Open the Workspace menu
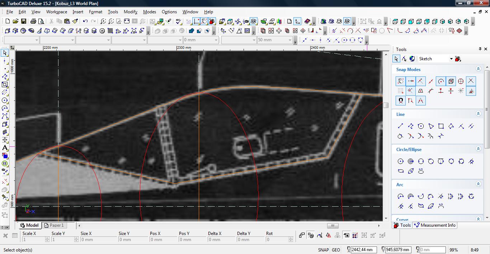490x254 pixels. (x=56, y=11)
